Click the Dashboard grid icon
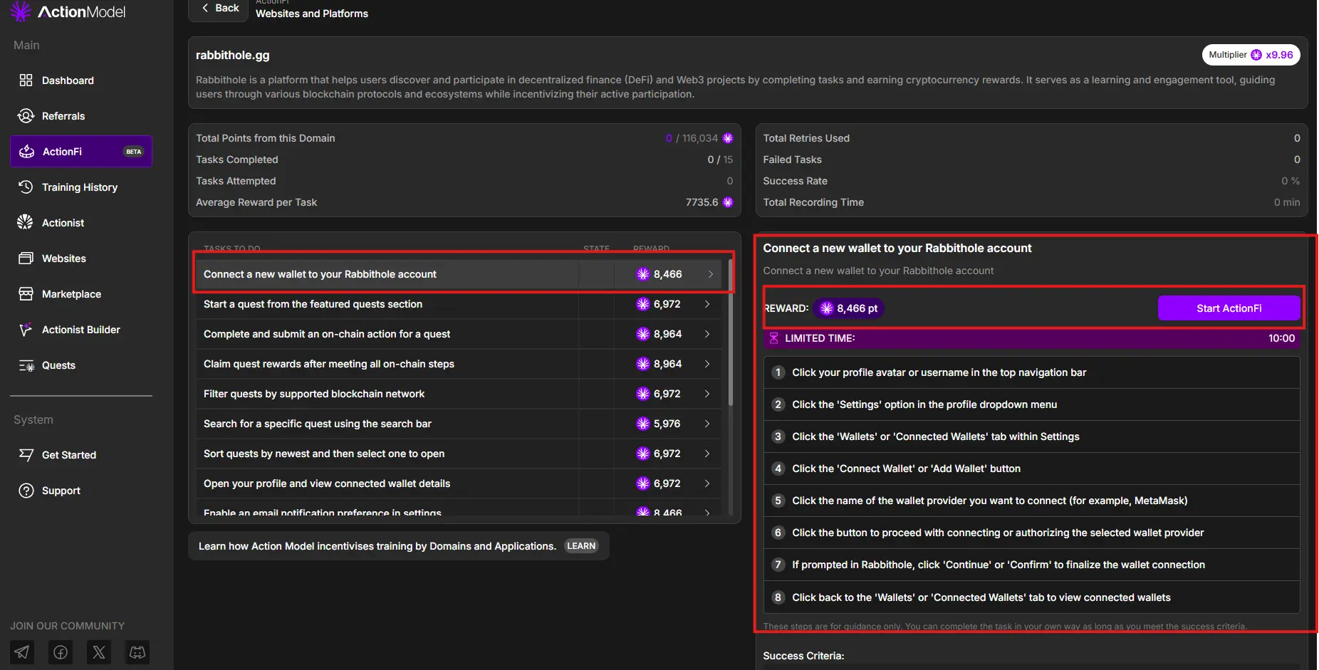 point(26,80)
